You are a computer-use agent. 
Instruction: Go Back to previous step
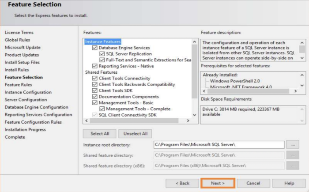182,183
